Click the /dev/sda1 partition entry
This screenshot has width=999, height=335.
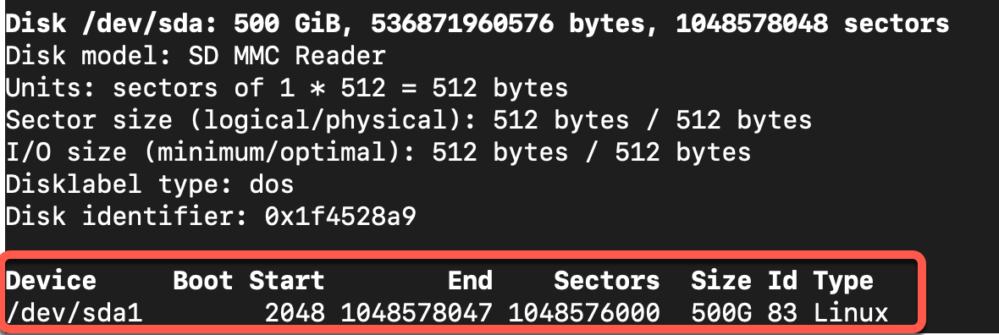(74, 313)
